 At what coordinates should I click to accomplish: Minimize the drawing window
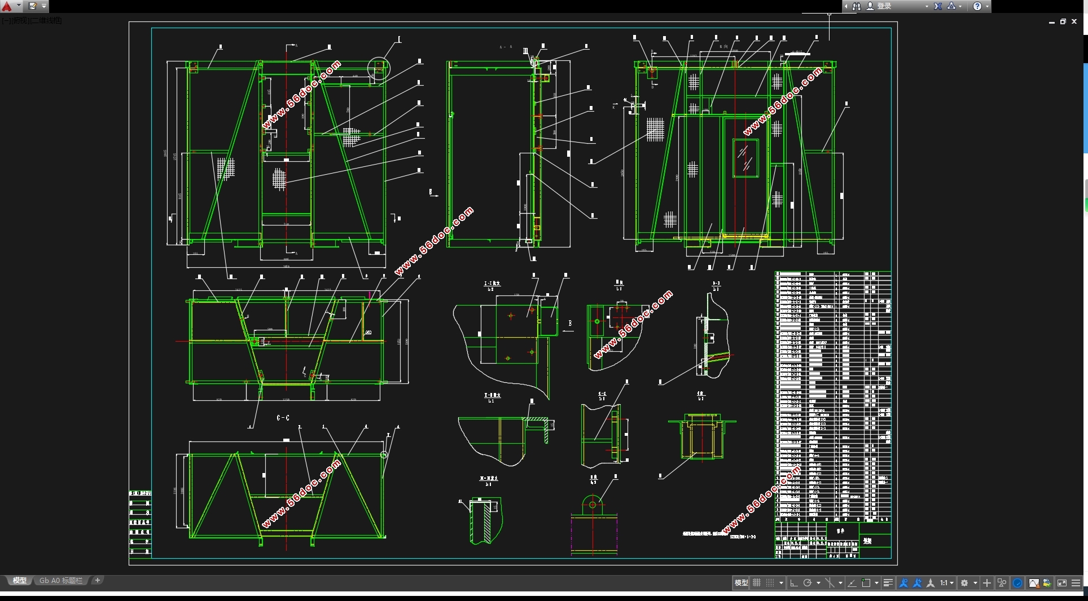(x=1052, y=21)
